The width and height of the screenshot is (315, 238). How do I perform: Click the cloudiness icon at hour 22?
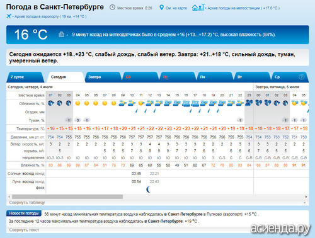pyautogui.click(x=240, y=103)
